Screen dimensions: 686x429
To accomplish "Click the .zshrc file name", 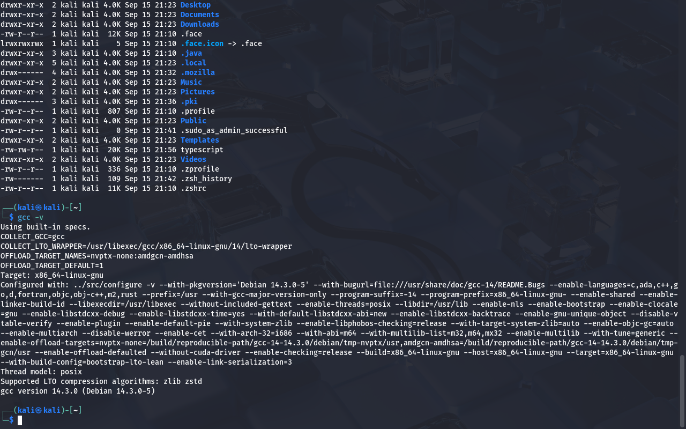I will point(193,188).
